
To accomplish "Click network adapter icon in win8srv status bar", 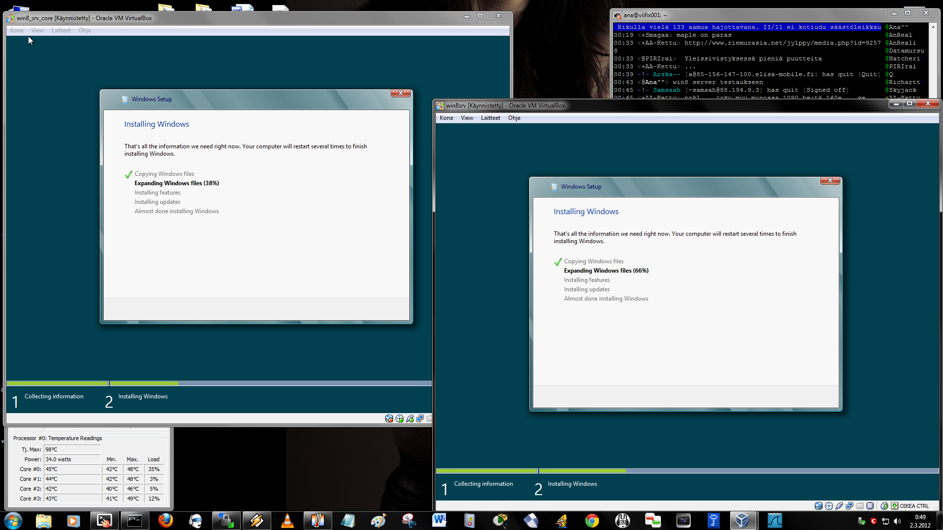I will click(850, 506).
